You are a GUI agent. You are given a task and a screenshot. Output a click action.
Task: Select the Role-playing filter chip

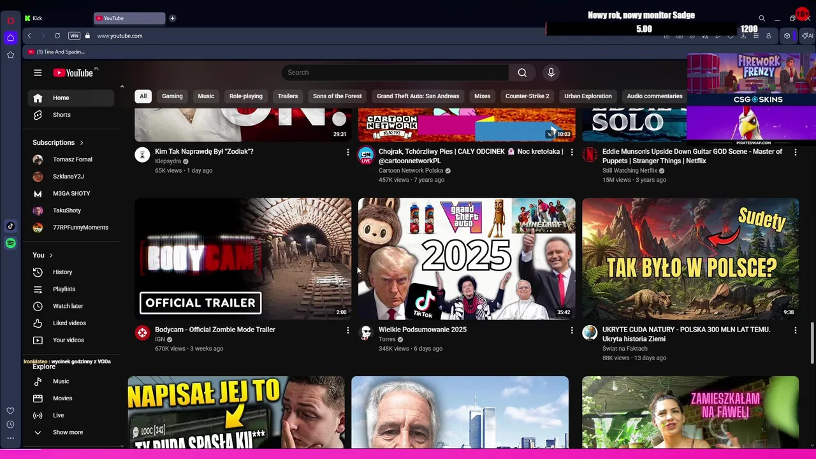point(246,96)
